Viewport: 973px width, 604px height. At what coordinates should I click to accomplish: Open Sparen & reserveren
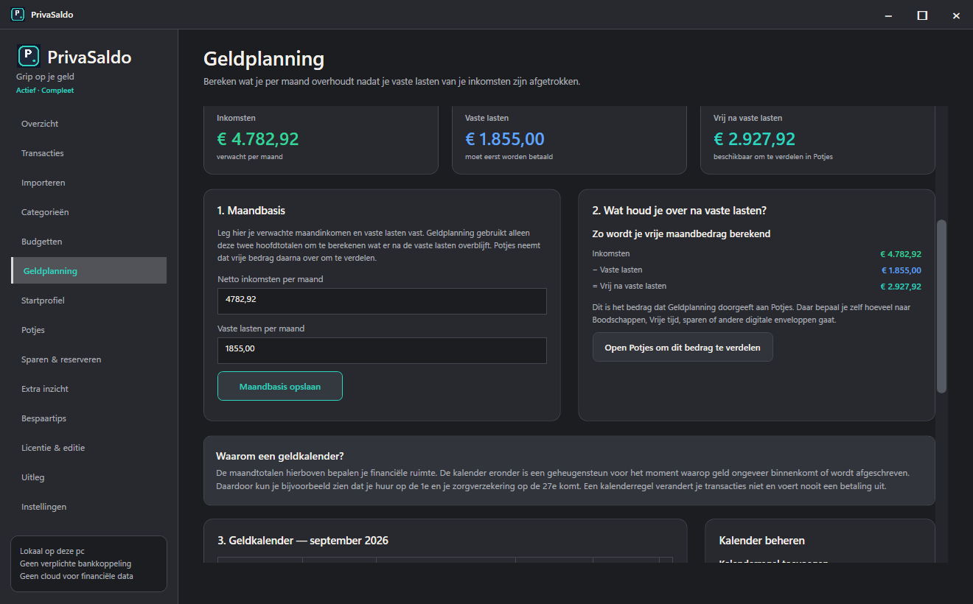click(88, 359)
